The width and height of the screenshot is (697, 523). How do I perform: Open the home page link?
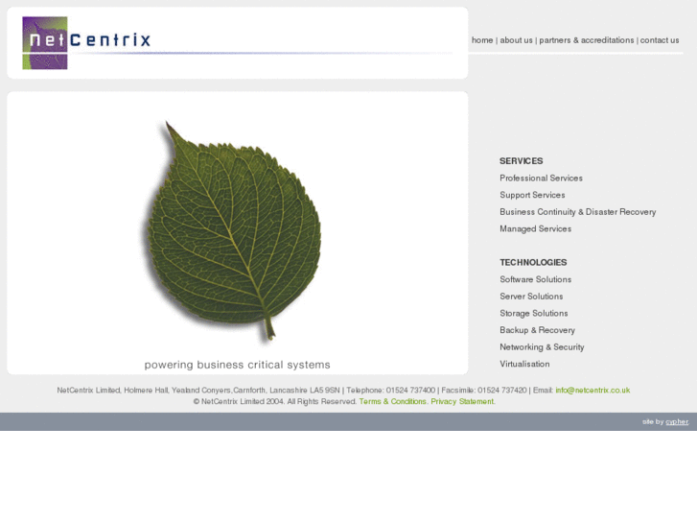(x=482, y=40)
